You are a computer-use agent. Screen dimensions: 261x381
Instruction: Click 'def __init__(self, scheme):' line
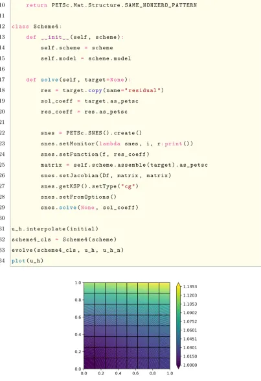(75, 37)
